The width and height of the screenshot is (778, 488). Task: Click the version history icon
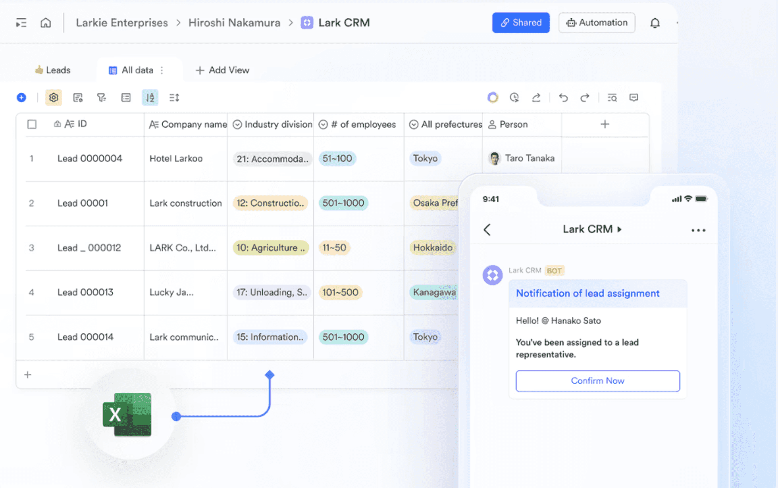point(514,98)
